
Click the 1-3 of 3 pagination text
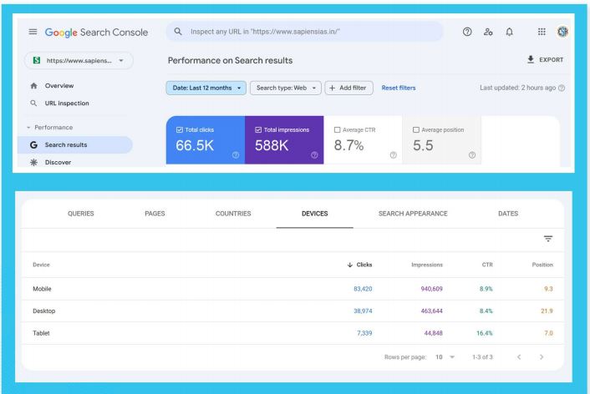482,356
